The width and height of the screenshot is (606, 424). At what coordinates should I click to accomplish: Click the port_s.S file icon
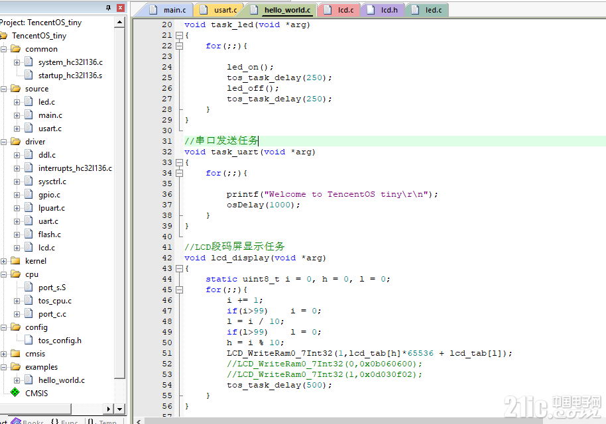pos(29,287)
